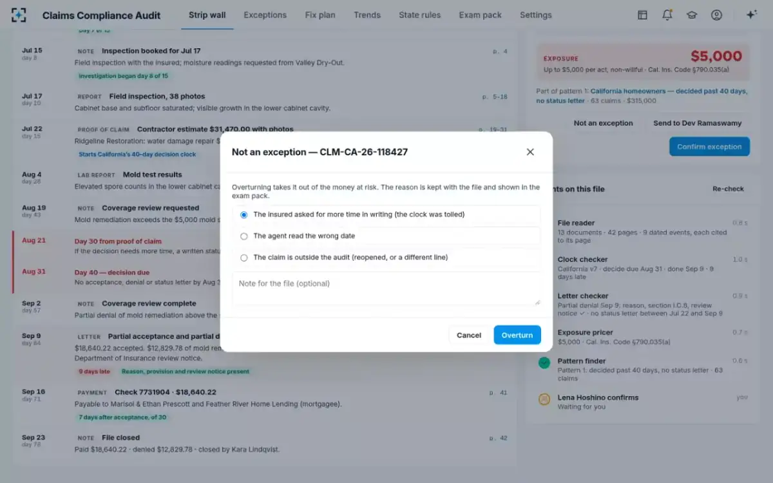Viewport: 773px width, 483px height.
Task: Focus the 'Note for the file' text box
Action: (386, 289)
